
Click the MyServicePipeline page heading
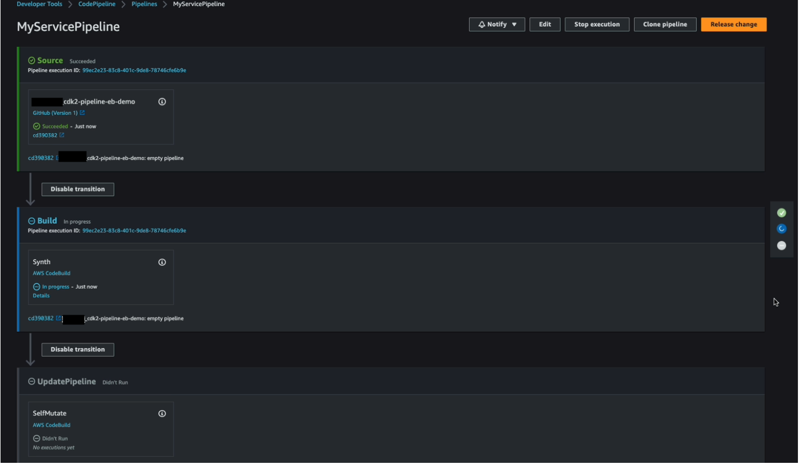pos(68,27)
